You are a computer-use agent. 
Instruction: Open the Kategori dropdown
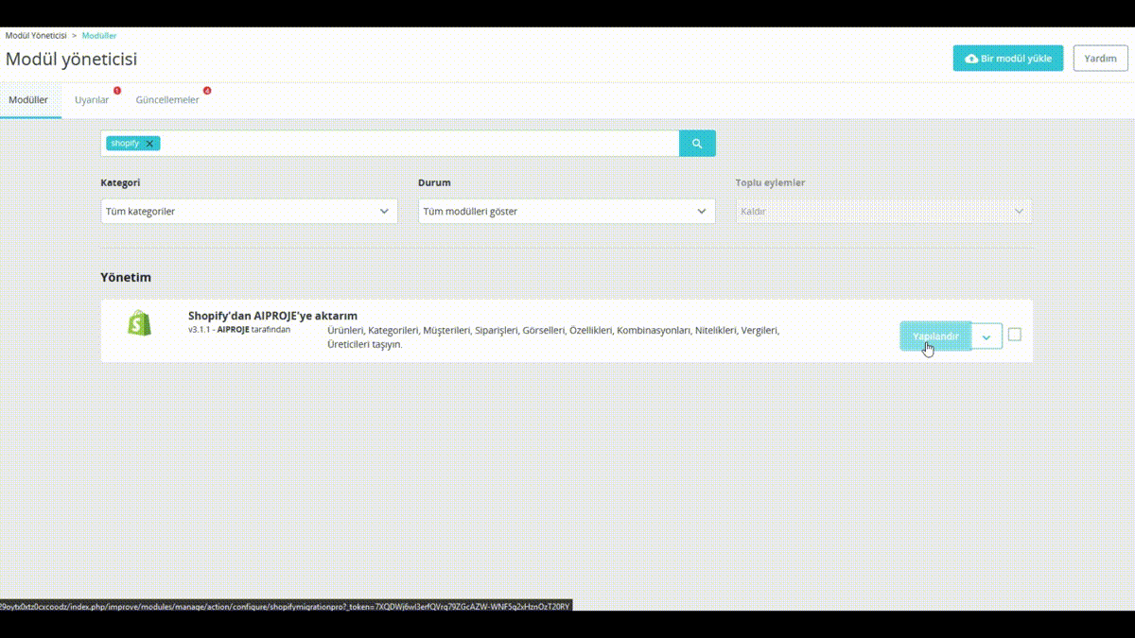coord(250,211)
